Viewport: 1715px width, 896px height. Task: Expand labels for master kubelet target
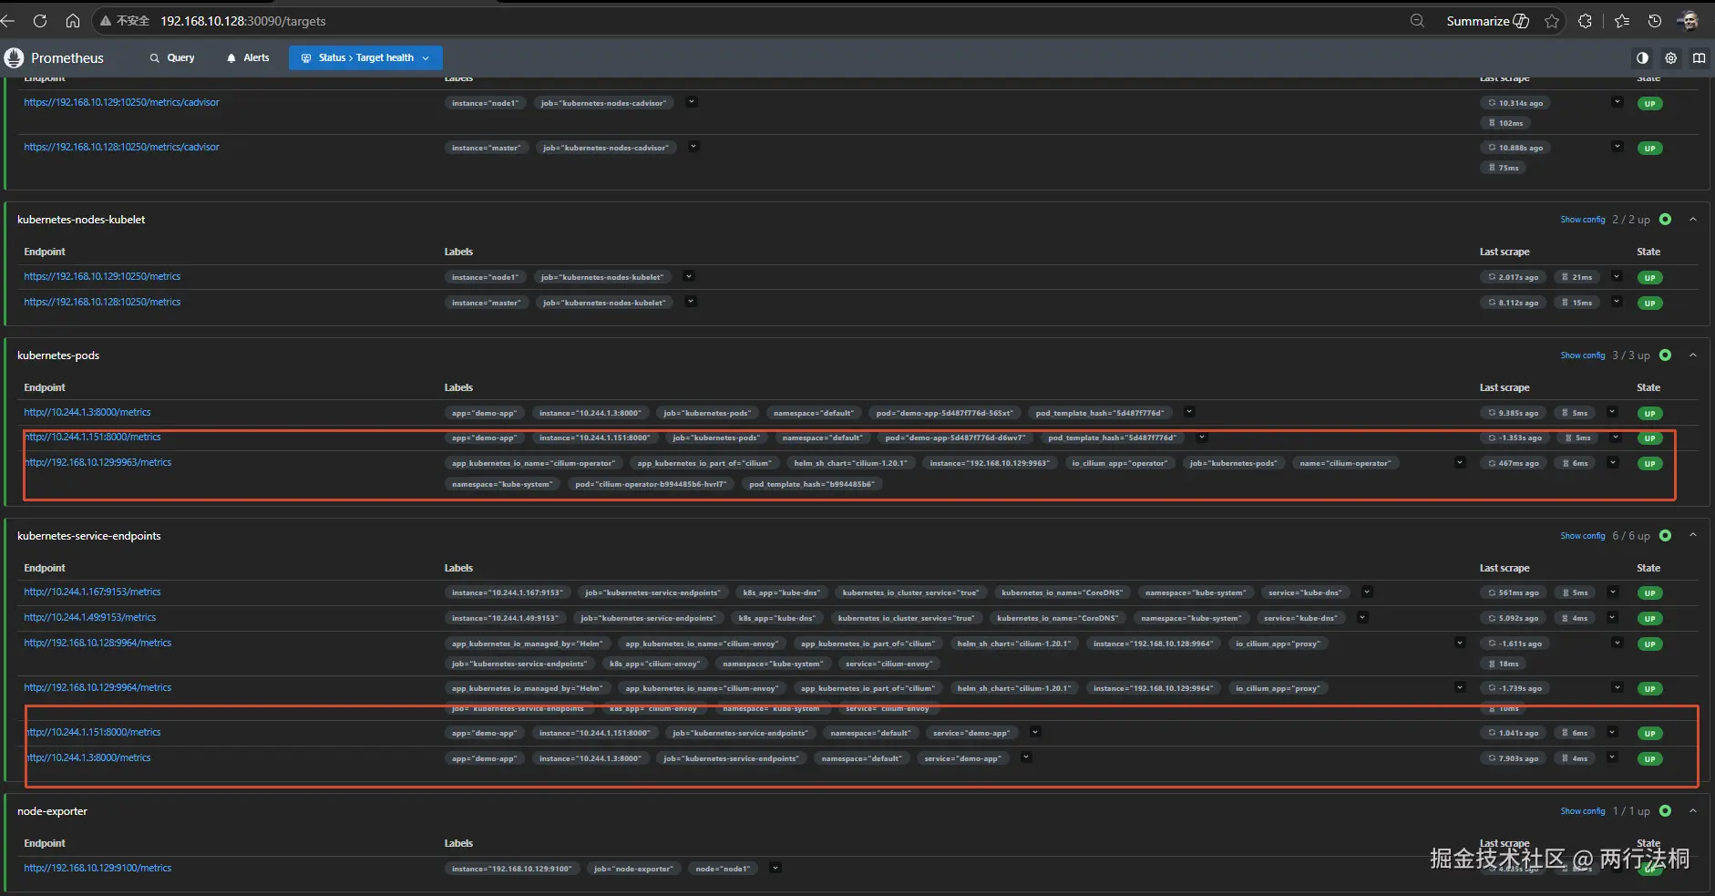click(x=691, y=302)
